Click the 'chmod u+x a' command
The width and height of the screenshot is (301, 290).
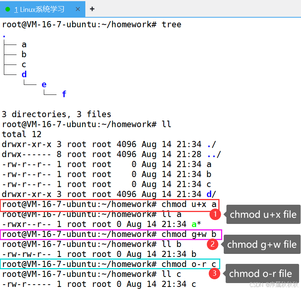tap(189, 204)
